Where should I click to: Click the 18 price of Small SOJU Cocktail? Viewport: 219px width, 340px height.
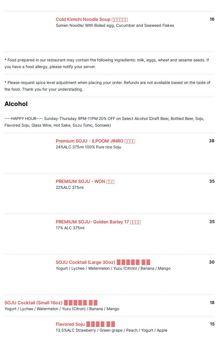pos(212,303)
